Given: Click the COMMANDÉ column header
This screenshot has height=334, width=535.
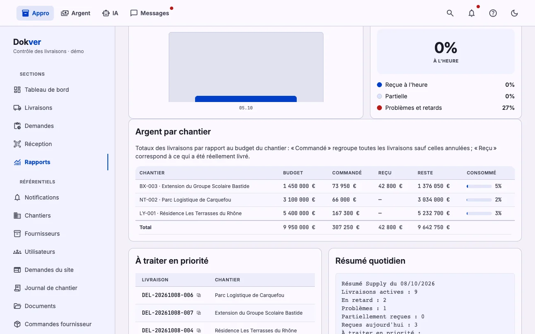Looking at the screenshot, I should 347,173.
